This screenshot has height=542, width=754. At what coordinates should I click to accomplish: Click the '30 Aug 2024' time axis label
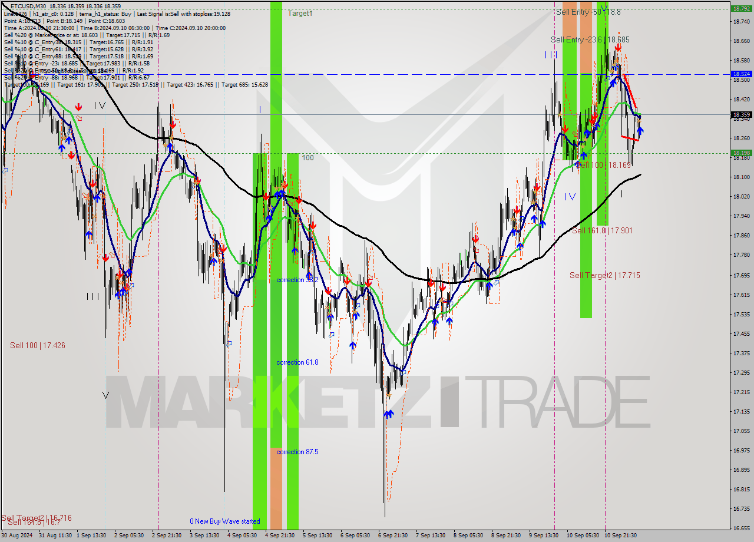click(x=16, y=536)
